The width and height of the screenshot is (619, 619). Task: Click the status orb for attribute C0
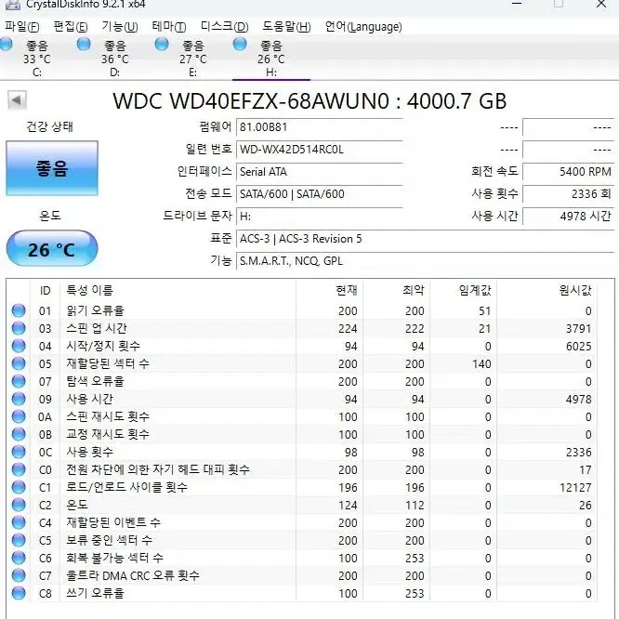pyautogui.click(x=19, y=469)
